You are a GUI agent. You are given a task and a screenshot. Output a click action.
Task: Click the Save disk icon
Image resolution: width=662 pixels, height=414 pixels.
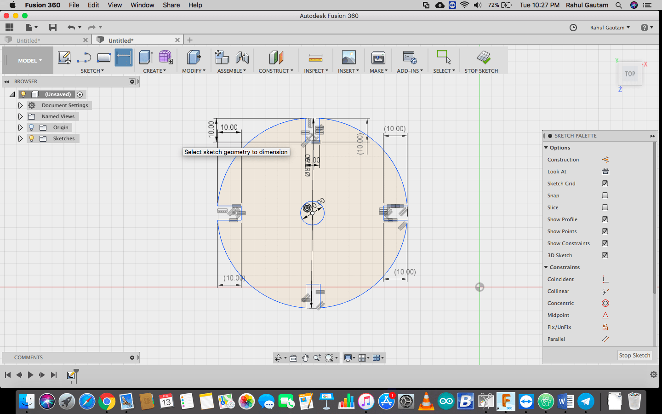(53, 28)
